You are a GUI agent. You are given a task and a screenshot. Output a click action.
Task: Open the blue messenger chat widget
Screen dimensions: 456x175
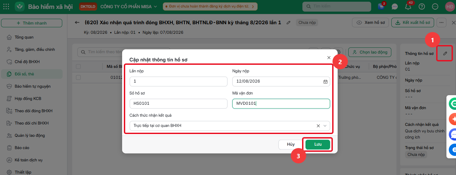click(x=454, y=134)
